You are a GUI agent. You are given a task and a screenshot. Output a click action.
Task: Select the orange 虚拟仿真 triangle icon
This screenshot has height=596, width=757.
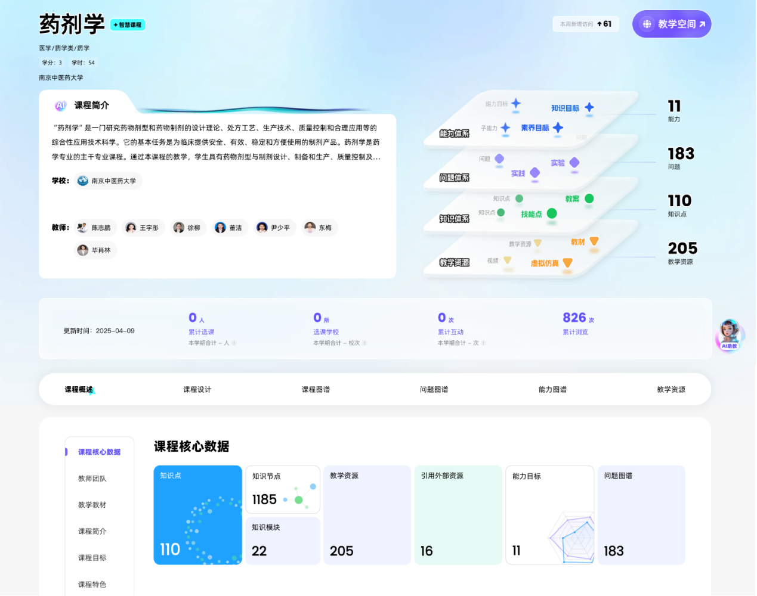coord(567,263)
